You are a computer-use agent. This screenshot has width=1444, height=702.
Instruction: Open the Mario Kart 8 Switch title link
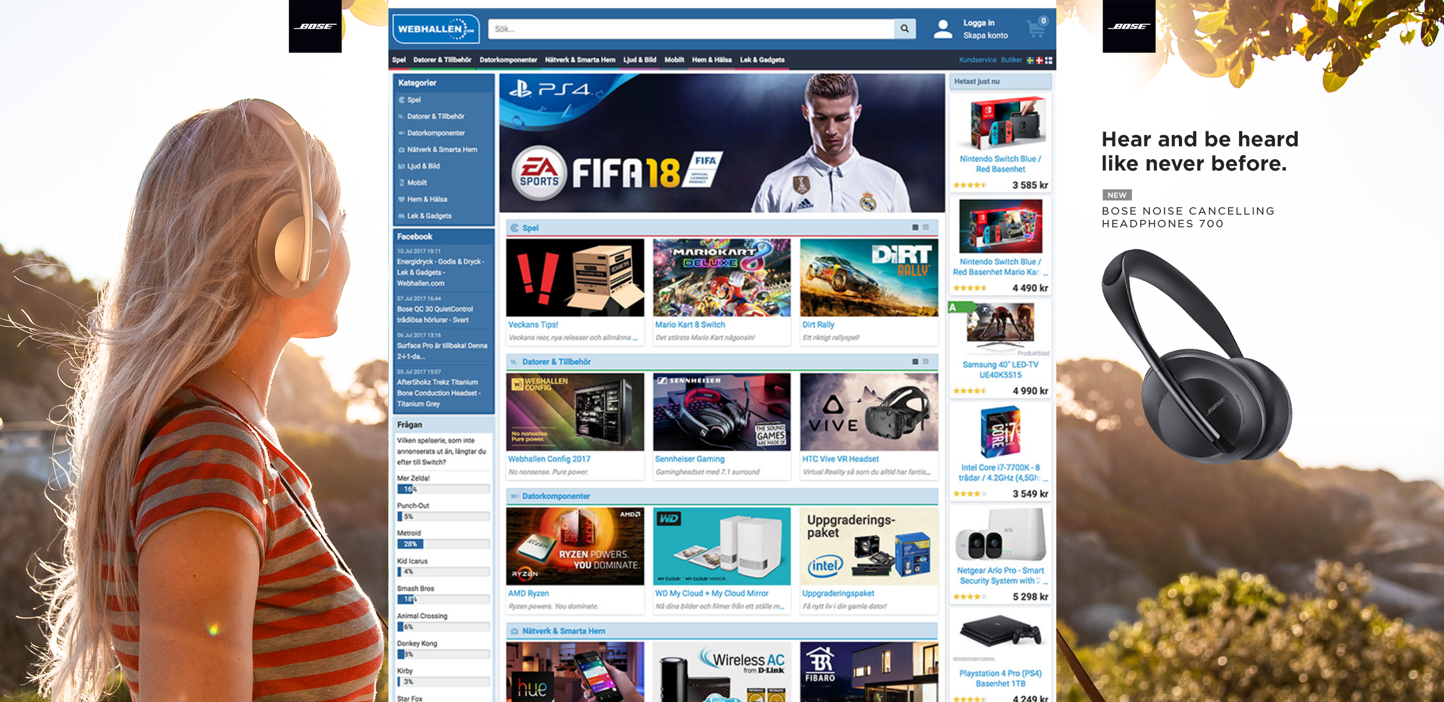(690, 325)
